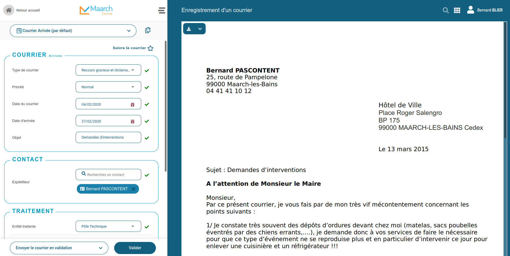510x256 pixels.
Task: Click the Valider button
Action: [x=135, y=248]
